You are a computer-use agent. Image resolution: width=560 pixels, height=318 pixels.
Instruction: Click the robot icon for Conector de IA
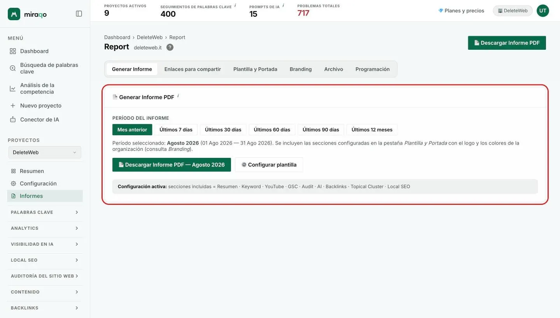point(13,120)
